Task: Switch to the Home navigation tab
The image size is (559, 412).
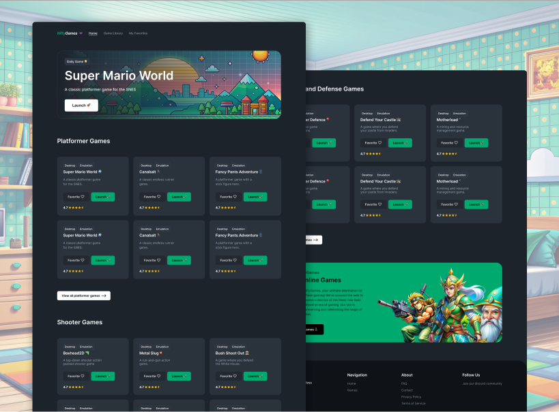Action: click(93, 32)
